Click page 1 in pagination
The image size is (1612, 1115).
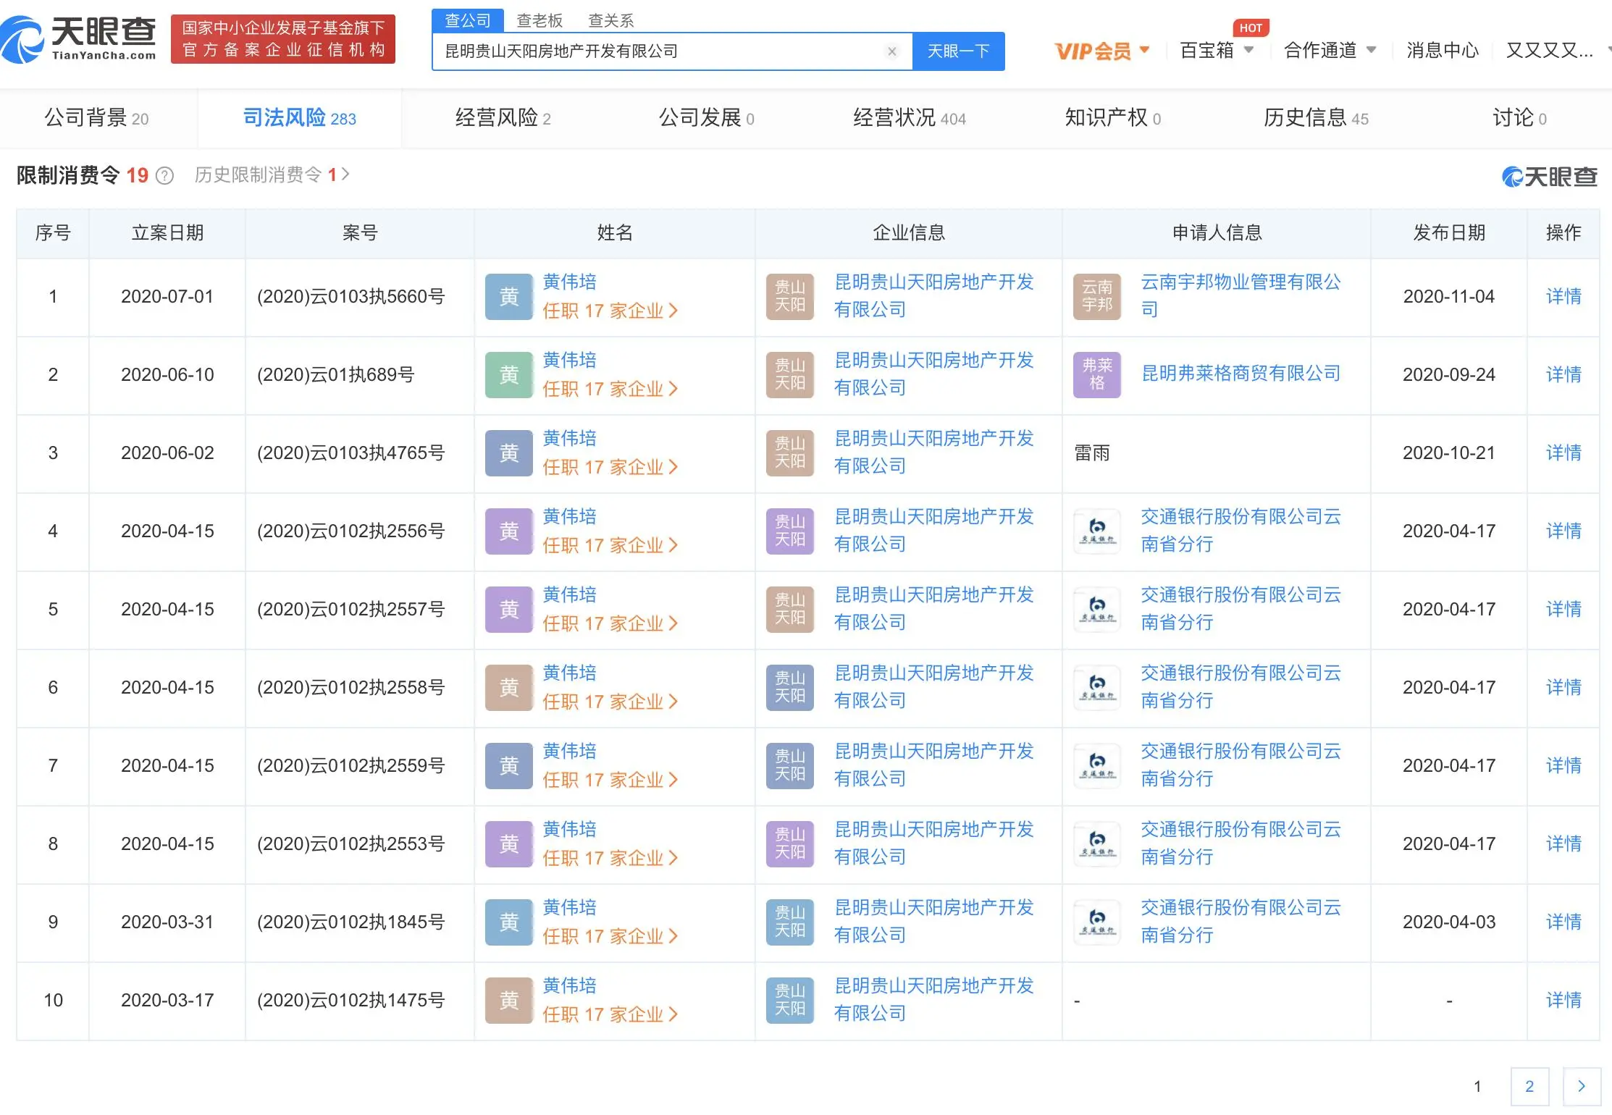1477,1086
